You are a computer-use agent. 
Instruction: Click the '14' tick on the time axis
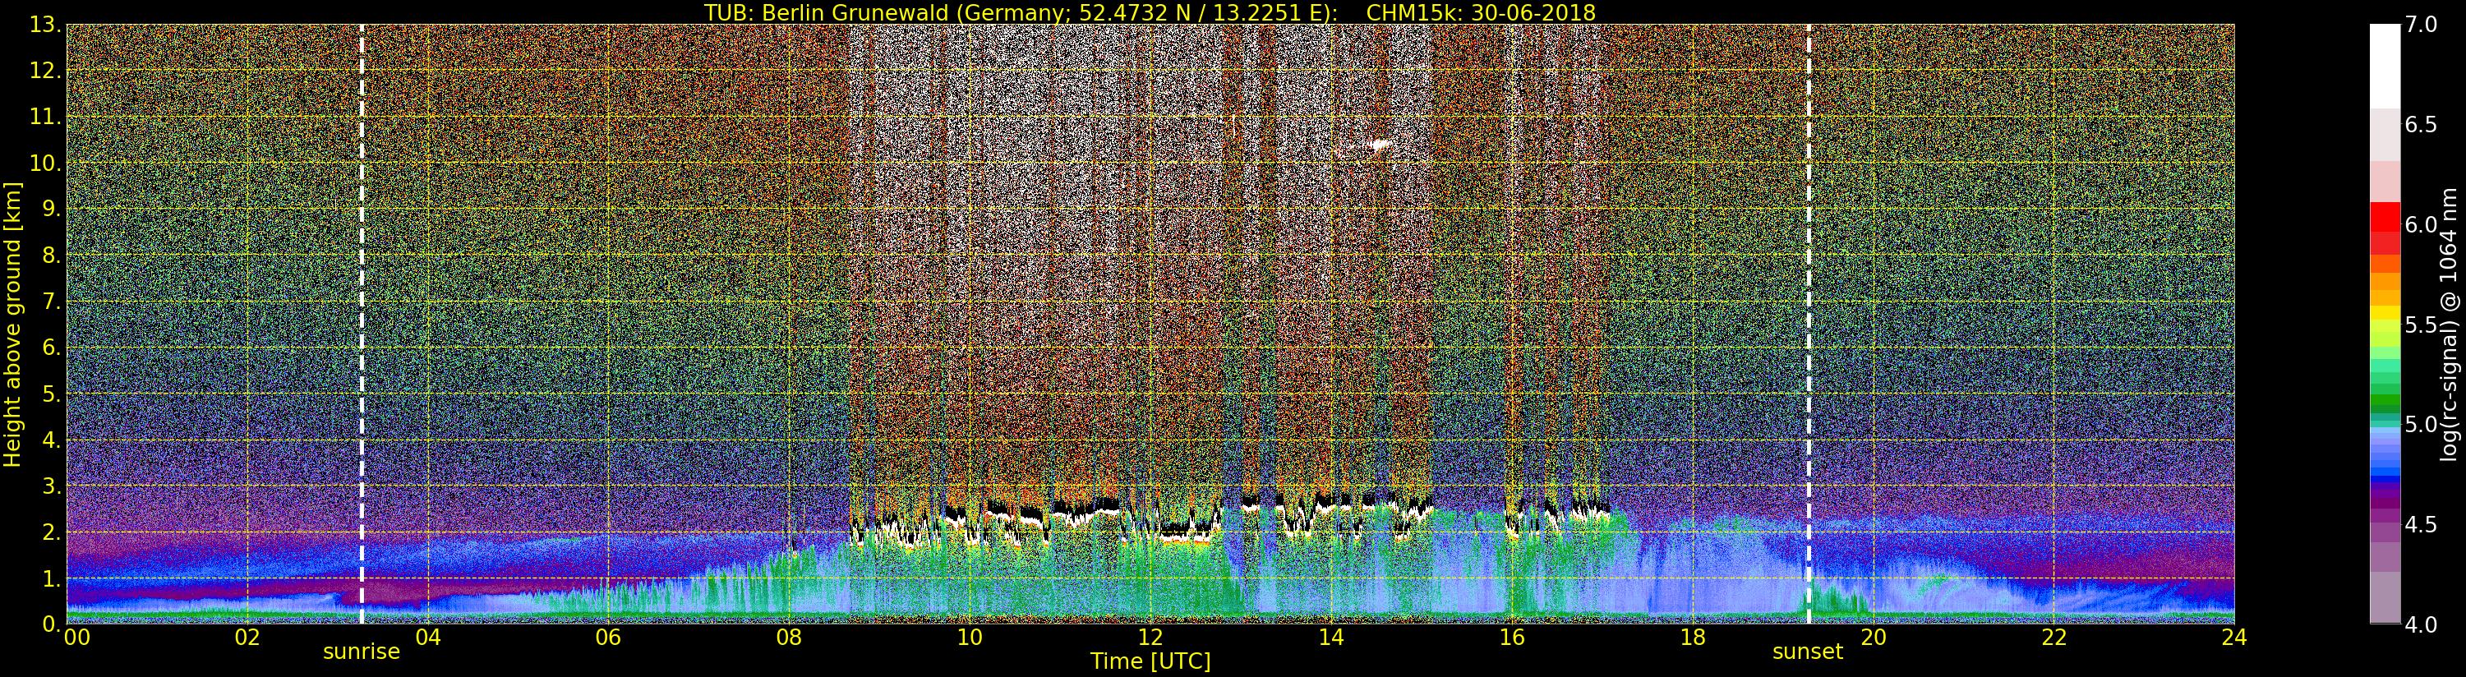(x=1330, y=637)
